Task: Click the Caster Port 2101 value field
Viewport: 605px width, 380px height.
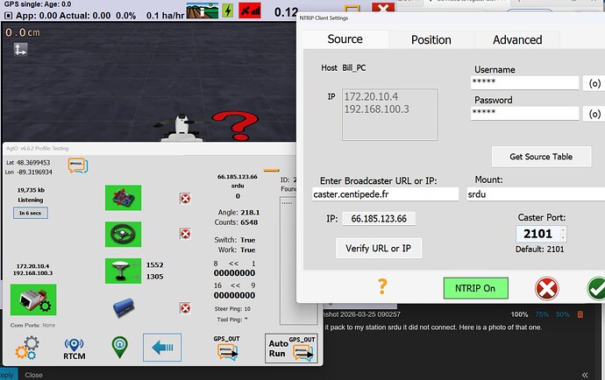Action: click(538, 234)
